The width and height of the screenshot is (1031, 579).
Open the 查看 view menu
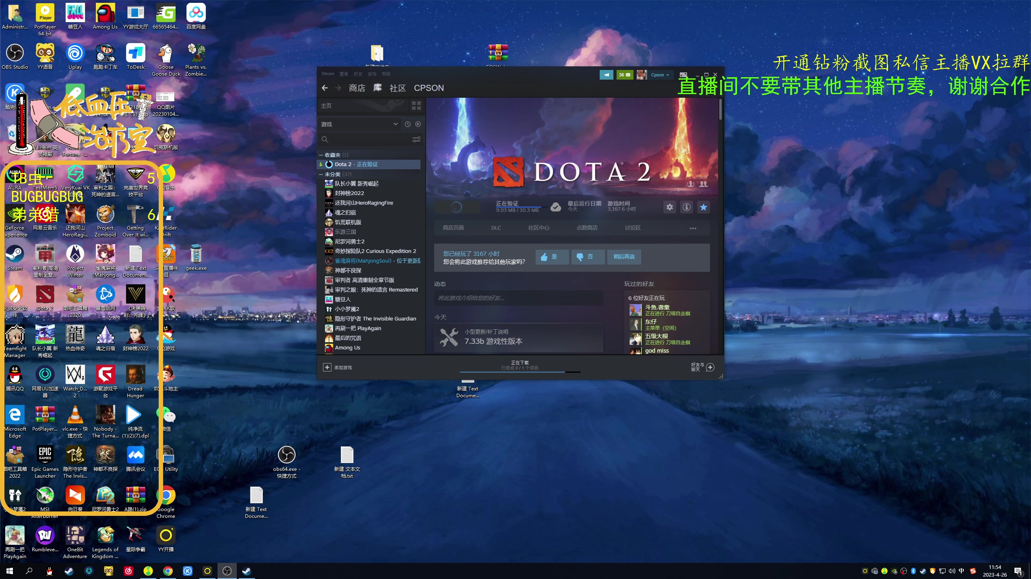344,74
